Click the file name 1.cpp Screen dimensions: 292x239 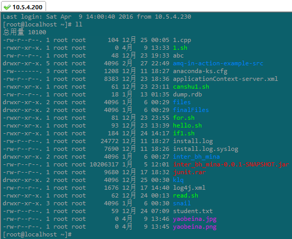coord(182,40)
